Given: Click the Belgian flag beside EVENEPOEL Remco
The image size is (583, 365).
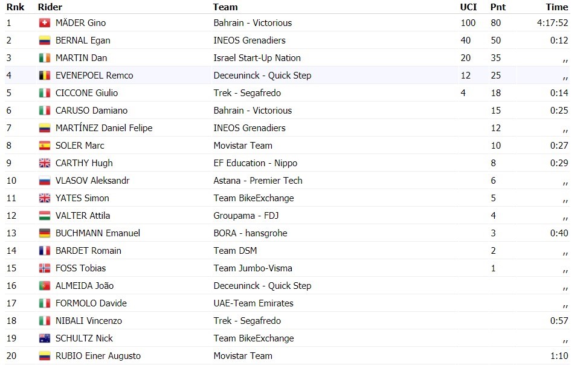Looking at the screenshot, I should coord(45,76).
